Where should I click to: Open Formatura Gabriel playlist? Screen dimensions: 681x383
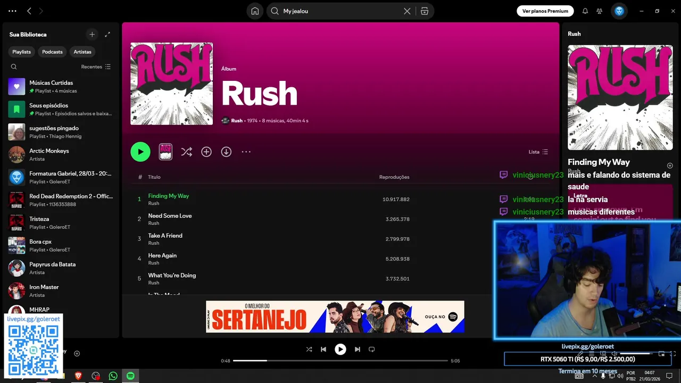61,177
